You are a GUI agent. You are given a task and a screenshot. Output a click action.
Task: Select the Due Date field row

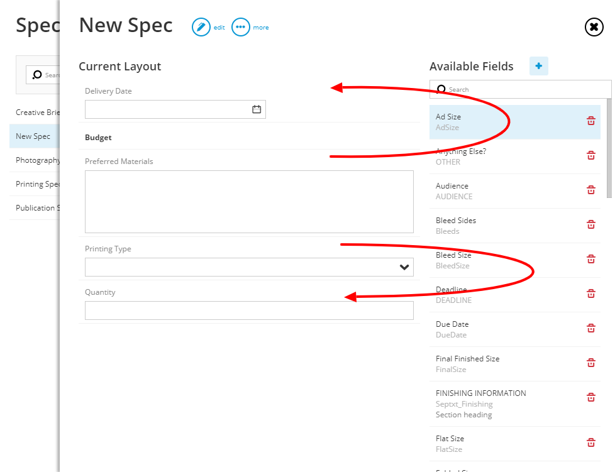[x=515, y=329]
